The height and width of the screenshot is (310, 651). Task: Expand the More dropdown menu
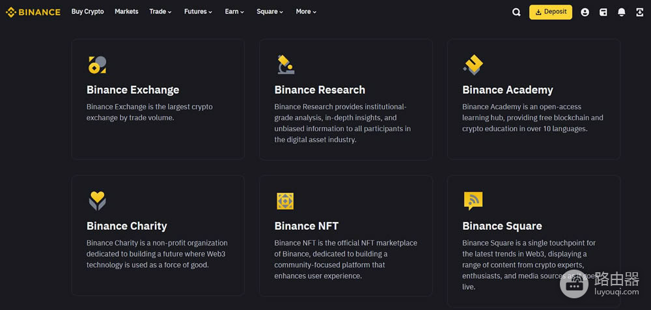tap(306, 12)
